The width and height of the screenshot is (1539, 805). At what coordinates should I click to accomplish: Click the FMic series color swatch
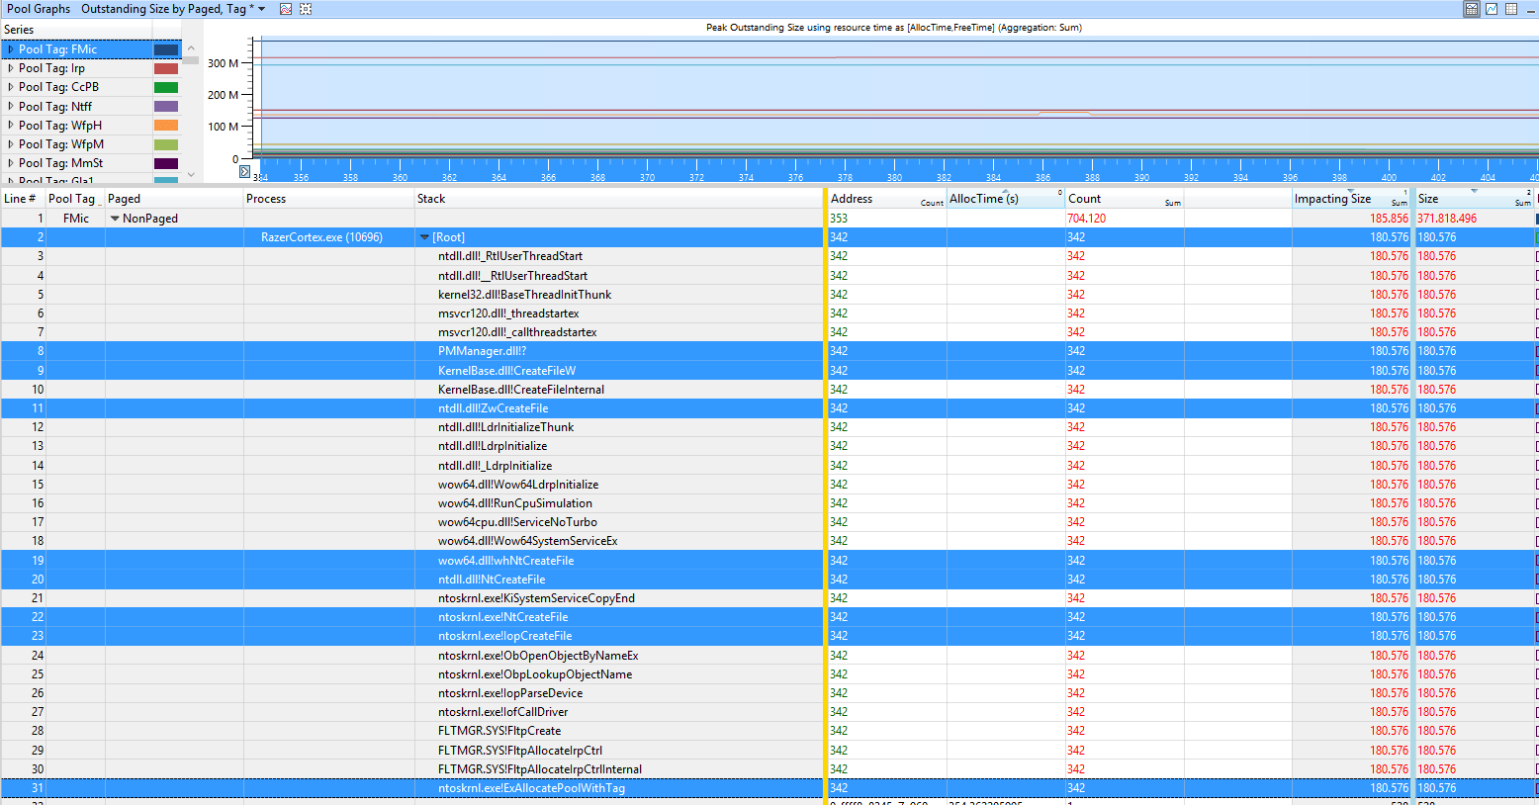[166, 49]
